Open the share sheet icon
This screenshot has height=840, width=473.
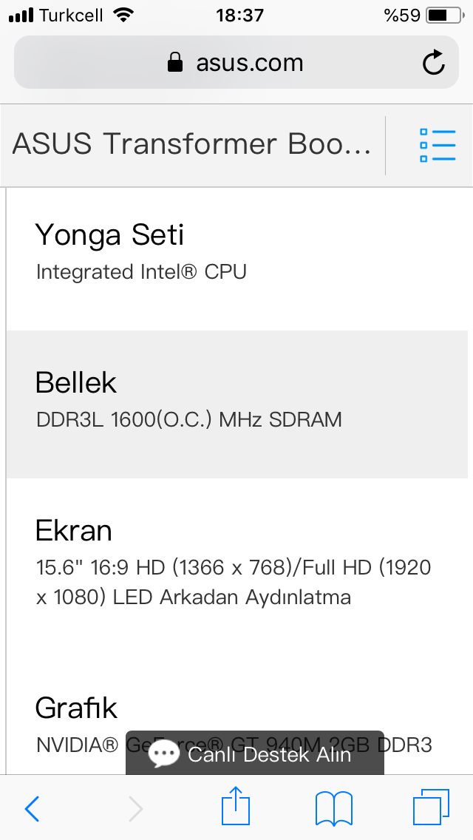(236, 806)
